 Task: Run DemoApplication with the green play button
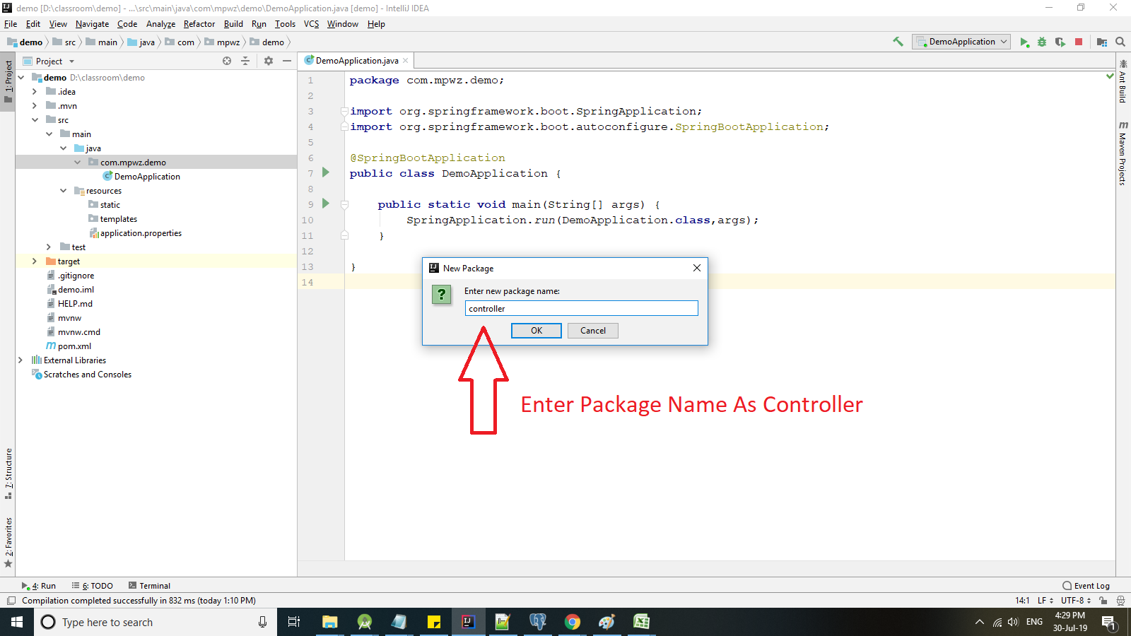click(x=1024, y=42)
